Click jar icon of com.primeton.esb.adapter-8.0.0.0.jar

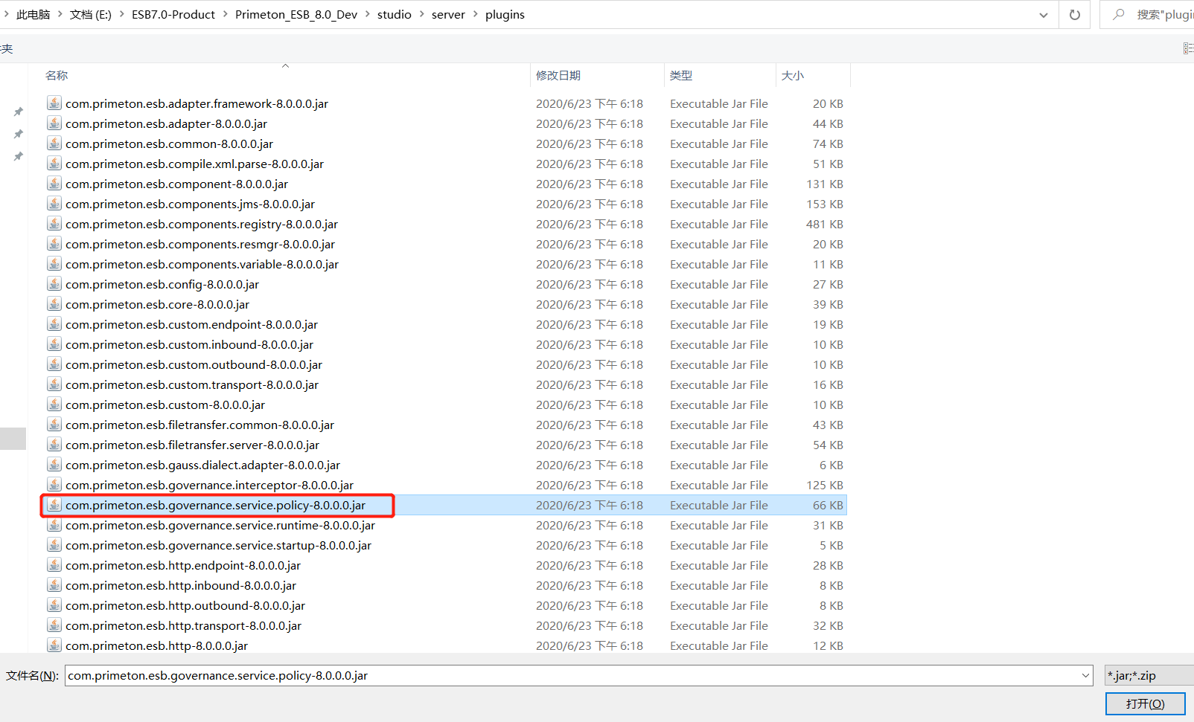[54, 123]
